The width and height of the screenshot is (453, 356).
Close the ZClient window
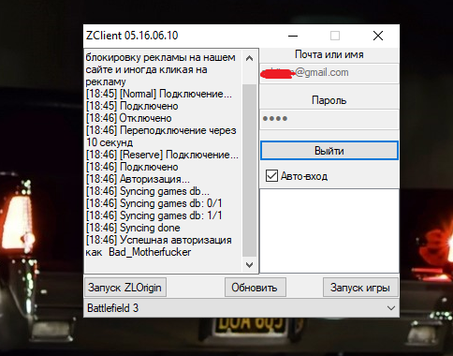coord(378,36)
